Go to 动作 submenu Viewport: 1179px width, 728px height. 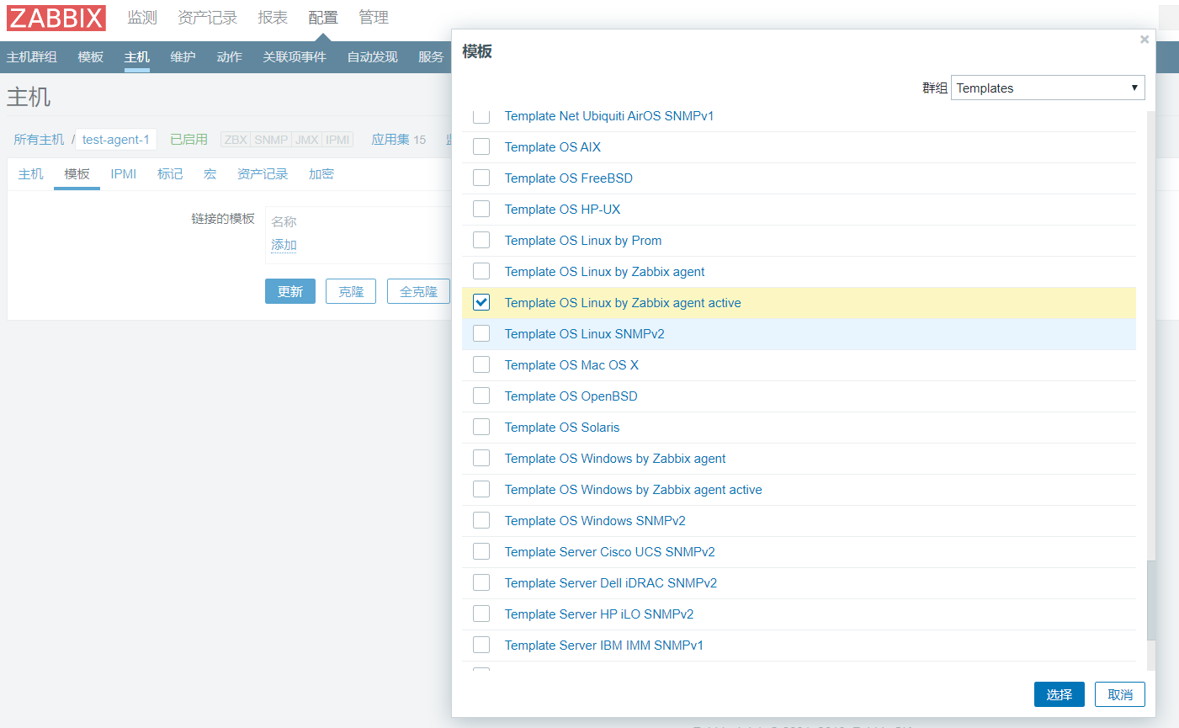[x=230, y=57]
